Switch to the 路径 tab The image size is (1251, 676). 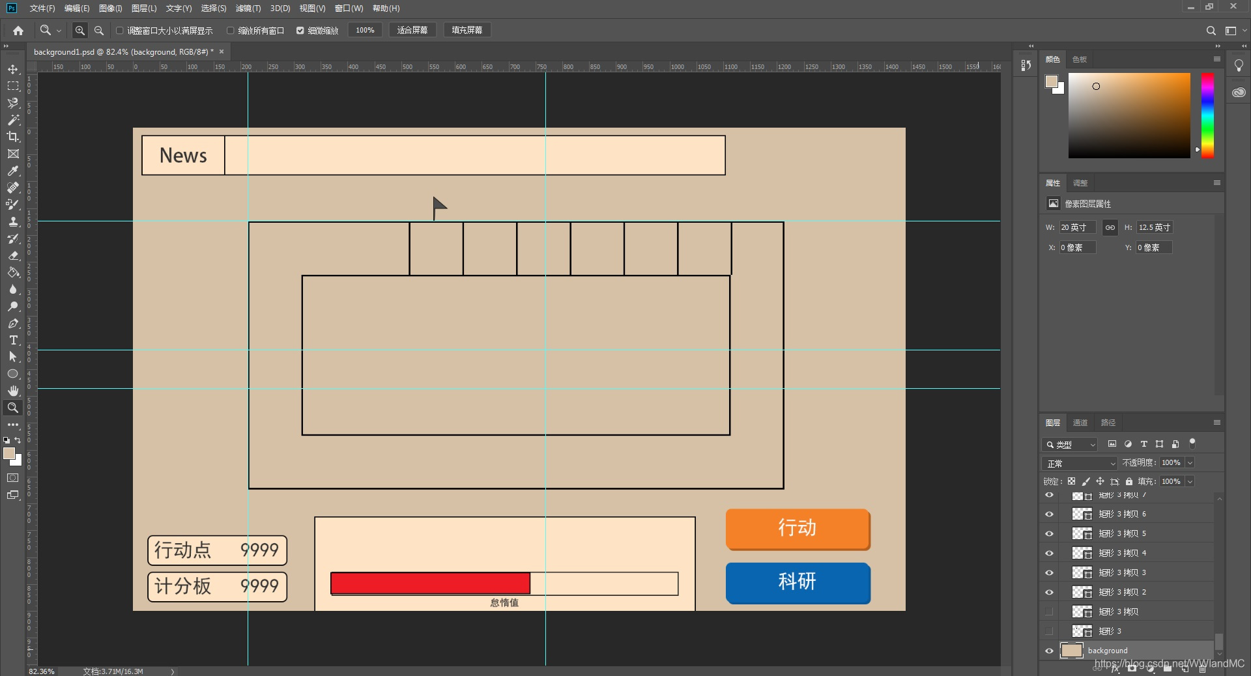tap(1108, 423)
